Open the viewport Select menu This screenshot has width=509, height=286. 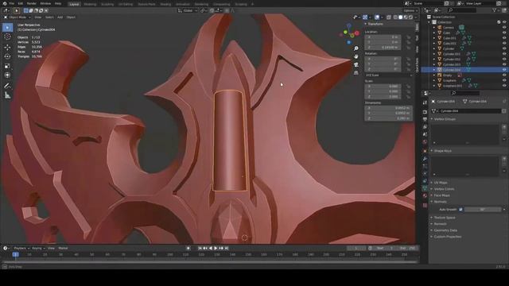(x=49, y=17)
